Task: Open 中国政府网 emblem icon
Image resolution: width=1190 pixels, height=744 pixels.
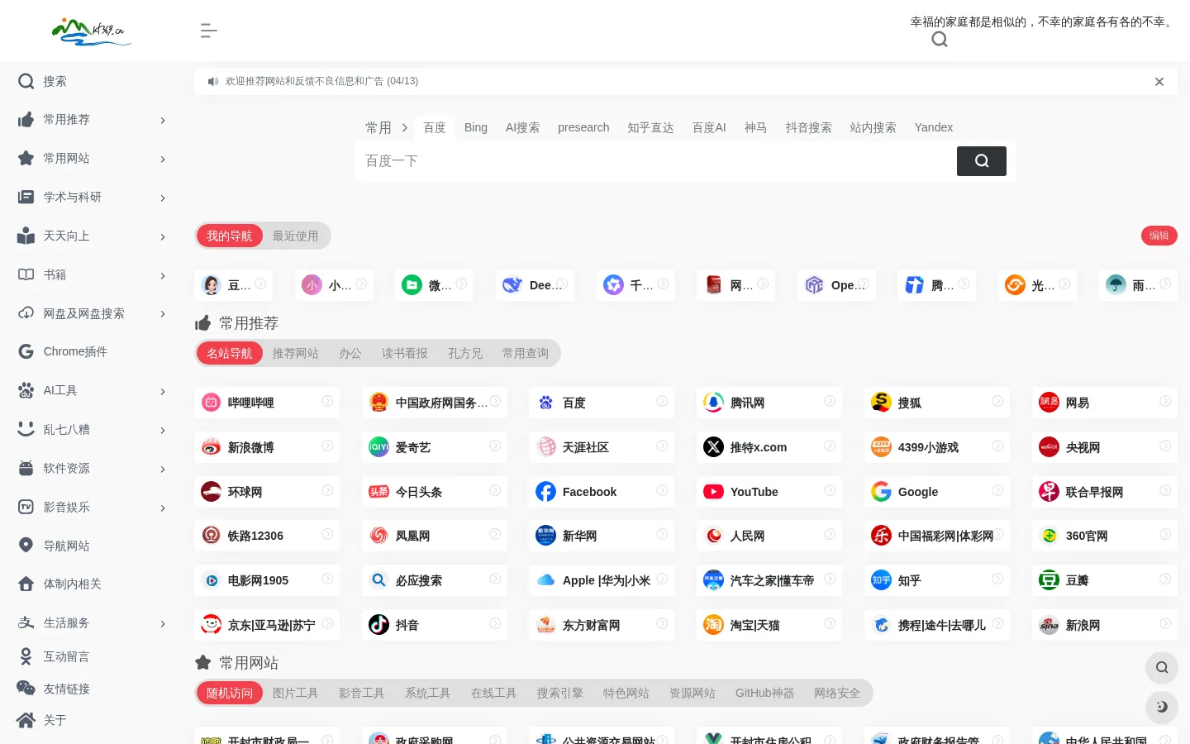Action: (378, 403)
